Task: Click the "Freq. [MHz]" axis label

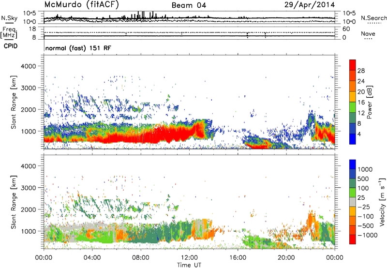Action: (x=9, y=32)
